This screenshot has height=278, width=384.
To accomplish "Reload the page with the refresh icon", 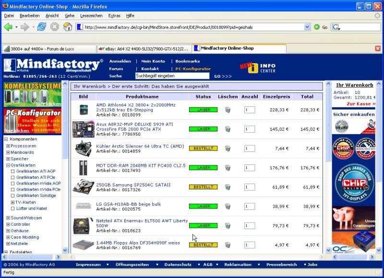I will pos(42,27).
